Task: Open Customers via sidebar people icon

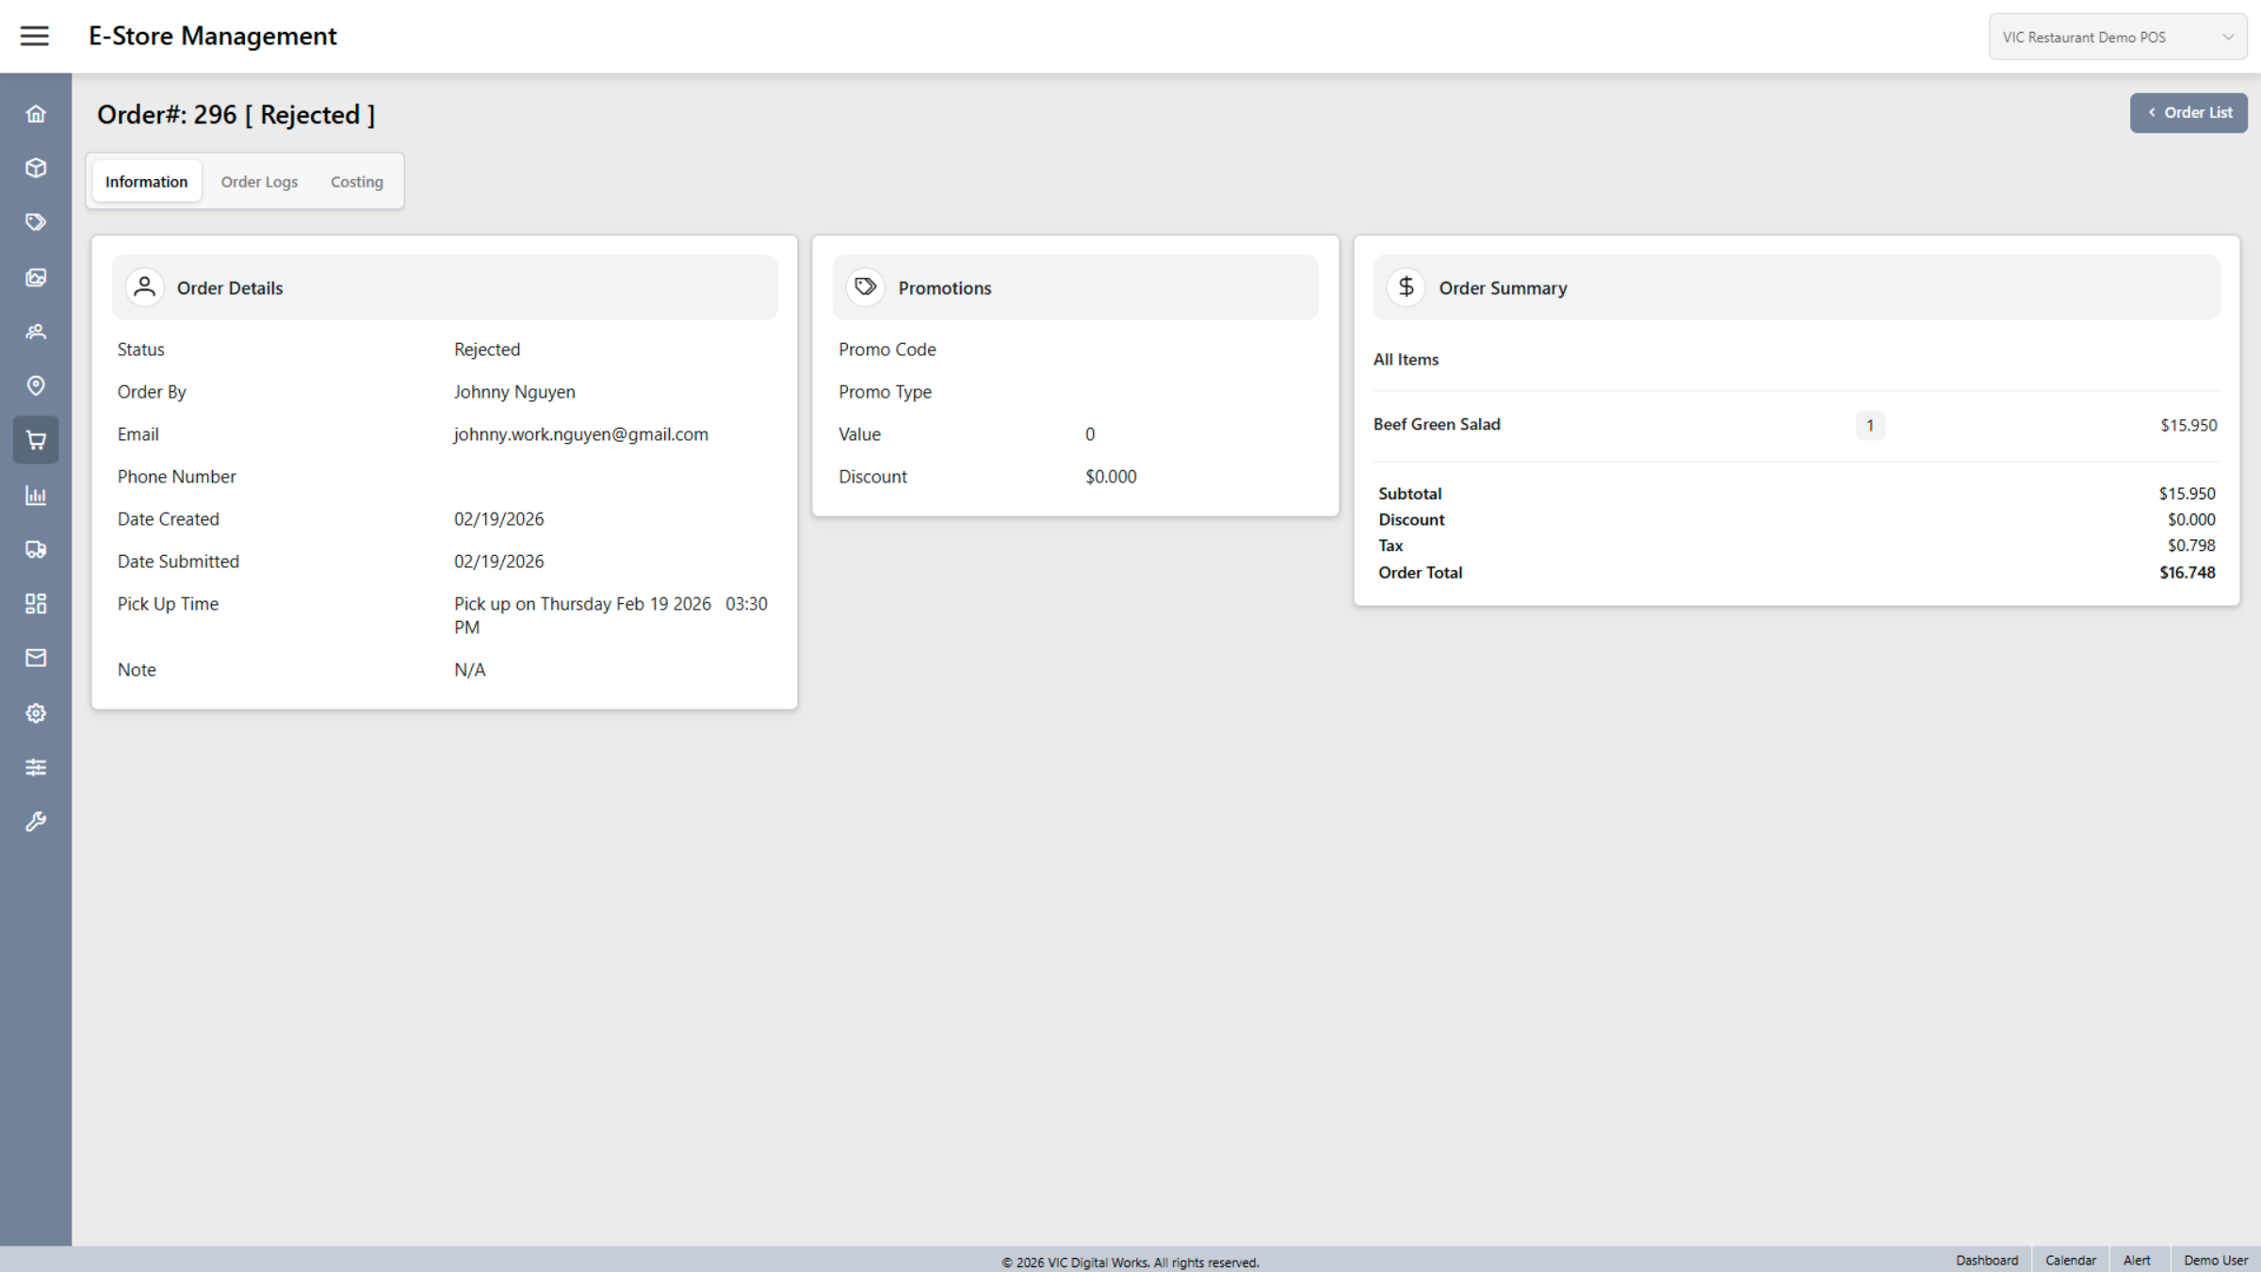Action: pos(36,332)
